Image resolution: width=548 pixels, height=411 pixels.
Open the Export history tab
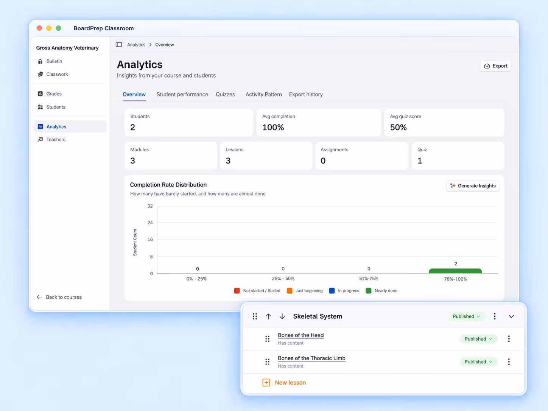(x=306, y=94)
